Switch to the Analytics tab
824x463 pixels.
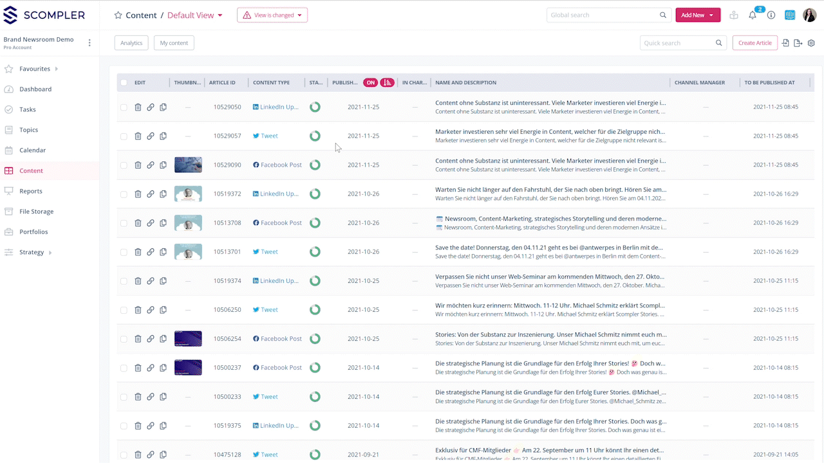(131, 42)
